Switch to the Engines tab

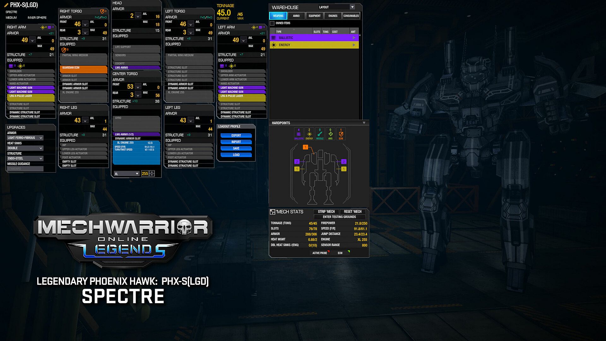point(333,16)
